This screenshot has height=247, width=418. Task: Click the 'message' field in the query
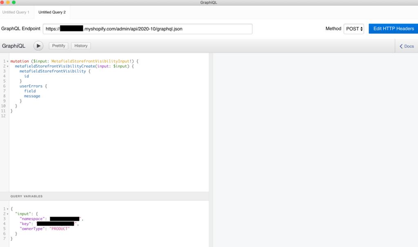(x=32, y=96)
